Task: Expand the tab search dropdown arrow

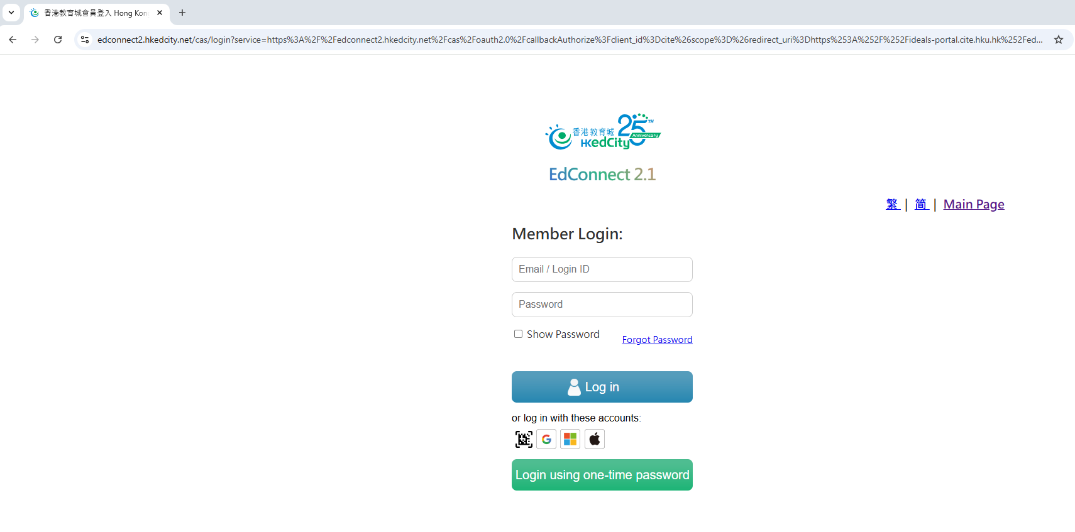Action: (11, 13)
